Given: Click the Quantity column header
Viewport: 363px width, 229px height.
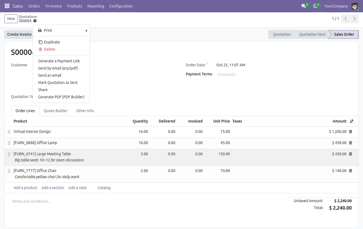Looking at the screenshot, I should [140, 121].
